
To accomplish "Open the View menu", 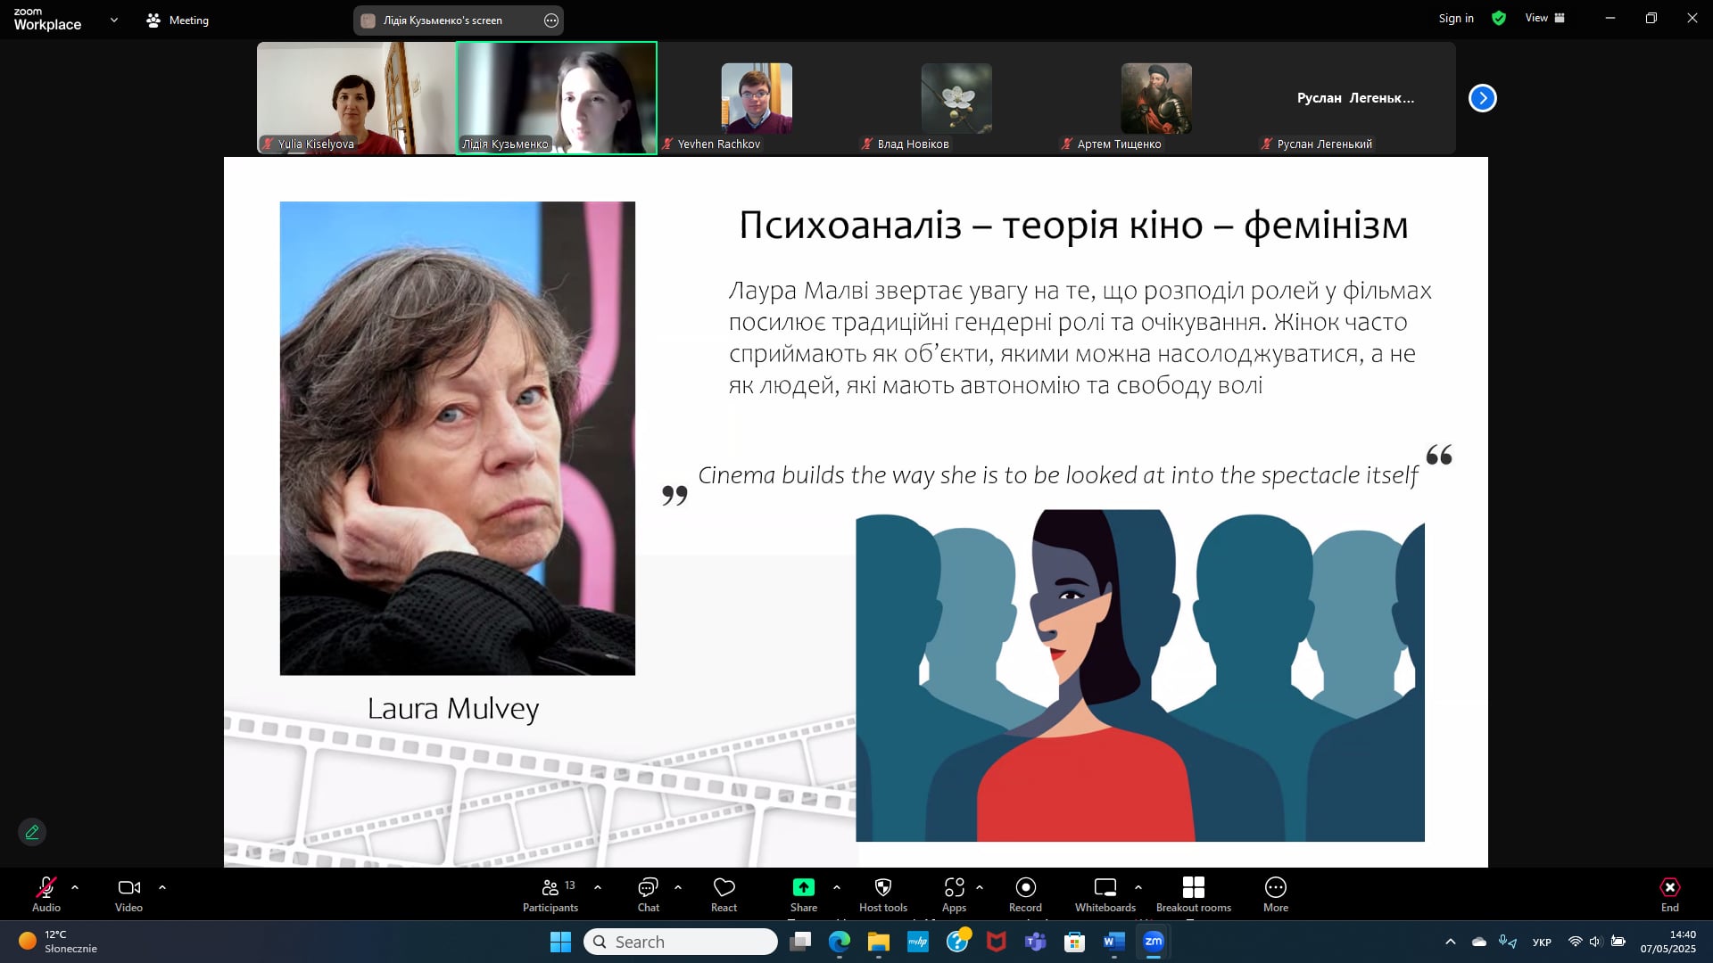I will click(x=1544, y=18).
